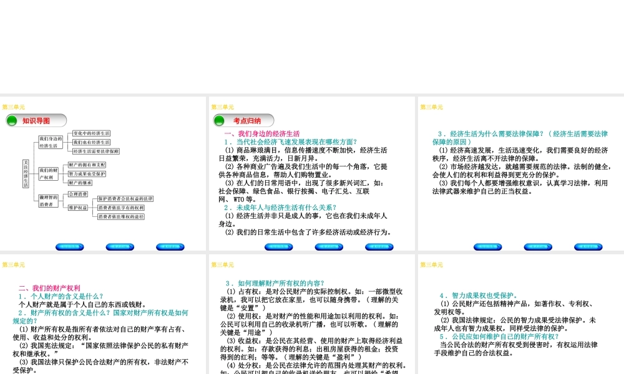Click right blue button on 经济生活需要法律保障的原因 slide

click(x=588, y=247)
